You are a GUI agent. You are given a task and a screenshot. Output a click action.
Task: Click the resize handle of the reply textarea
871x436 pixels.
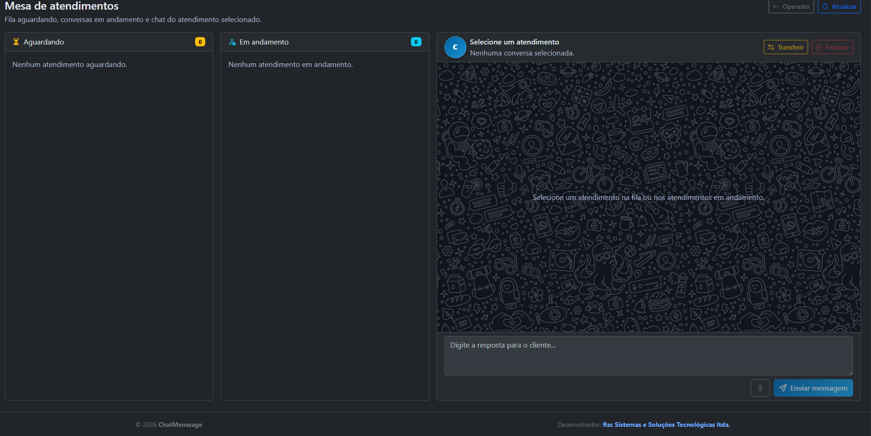click(850, 373)
